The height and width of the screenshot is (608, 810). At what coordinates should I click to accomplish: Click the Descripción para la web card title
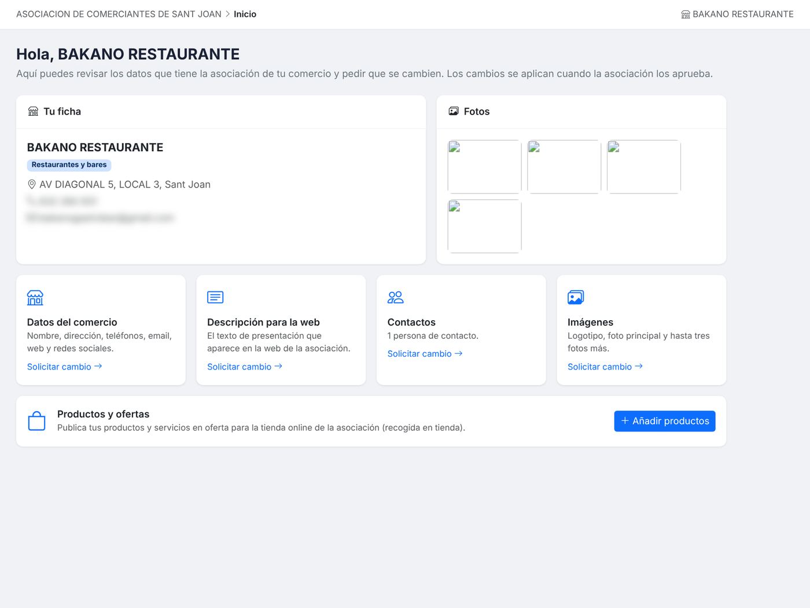pyautogui.click(x=263, y=322)
